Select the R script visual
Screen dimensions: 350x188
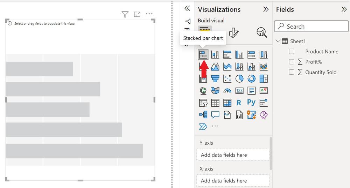pyautogui.click(x=239, y=103)
